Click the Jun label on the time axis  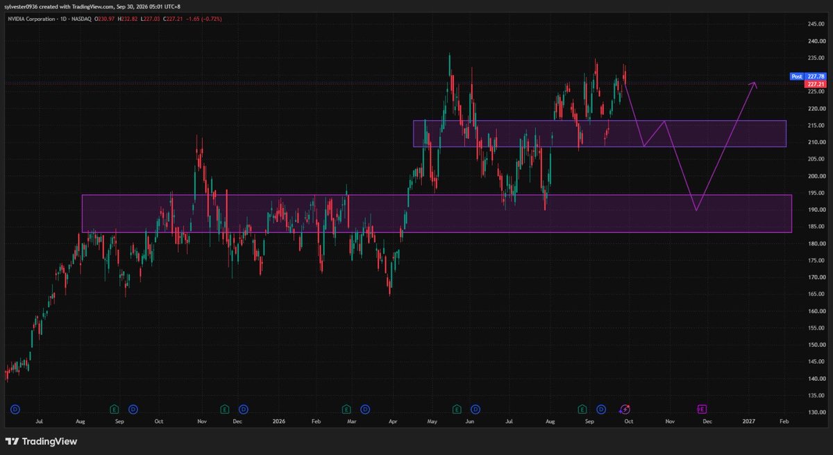pyautogui.click(x=470, y=421)
